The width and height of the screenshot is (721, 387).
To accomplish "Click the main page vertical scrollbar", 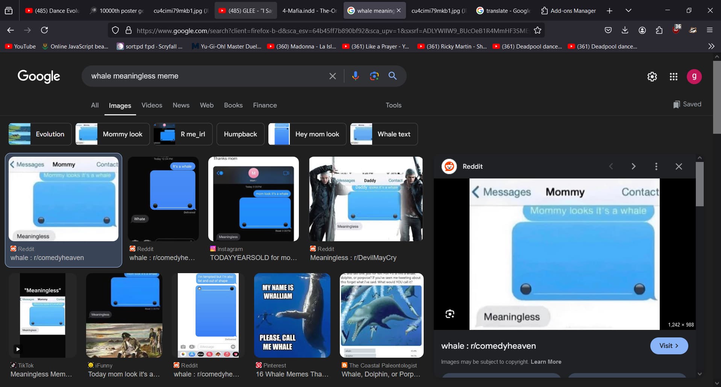I will click(717, 97).
